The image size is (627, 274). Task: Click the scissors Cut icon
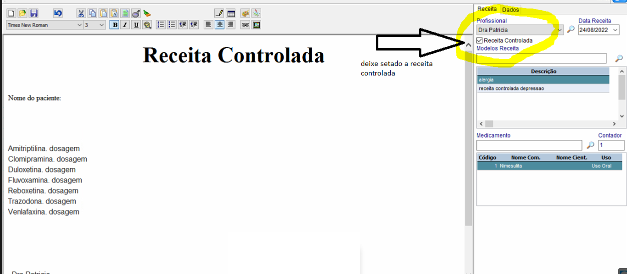click(x=81, y=13)
